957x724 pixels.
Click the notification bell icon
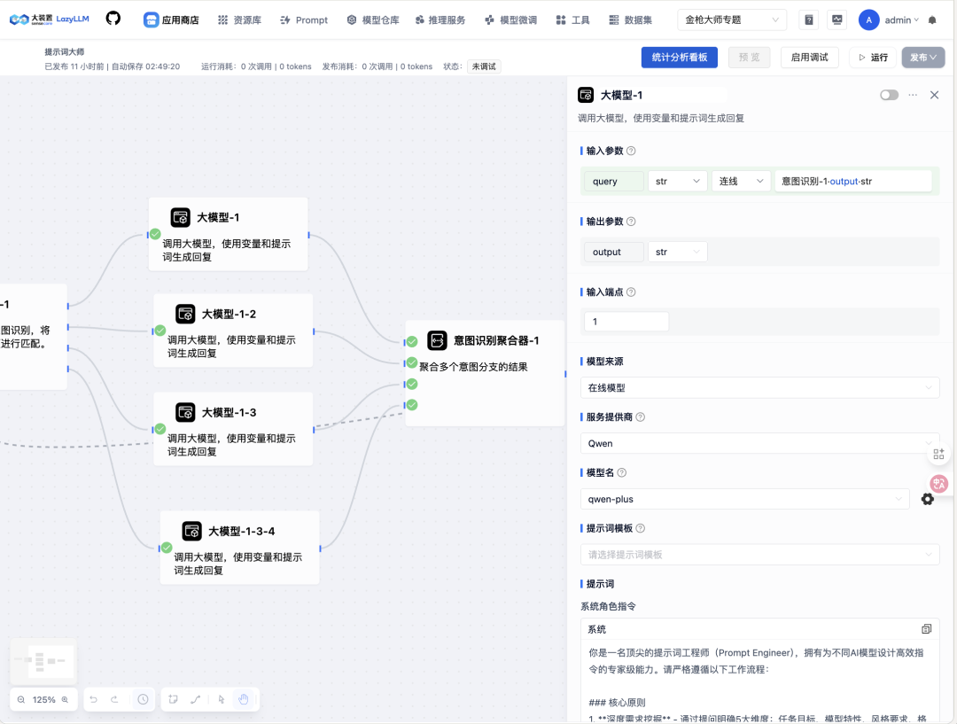(932, 20)
